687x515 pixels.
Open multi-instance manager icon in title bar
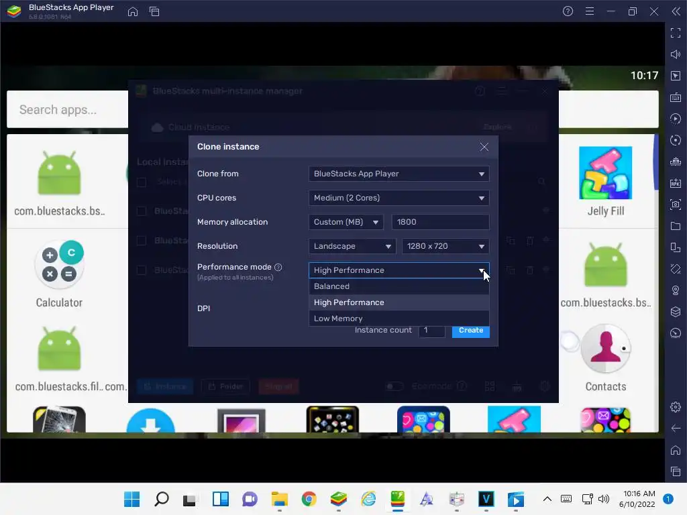click(154, 11)
